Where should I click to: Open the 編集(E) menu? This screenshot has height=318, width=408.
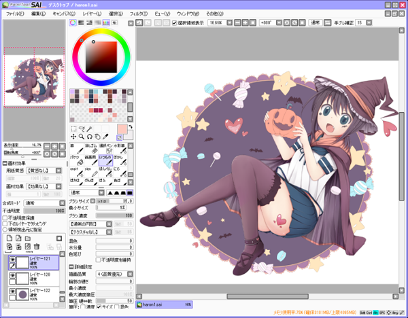38,14
